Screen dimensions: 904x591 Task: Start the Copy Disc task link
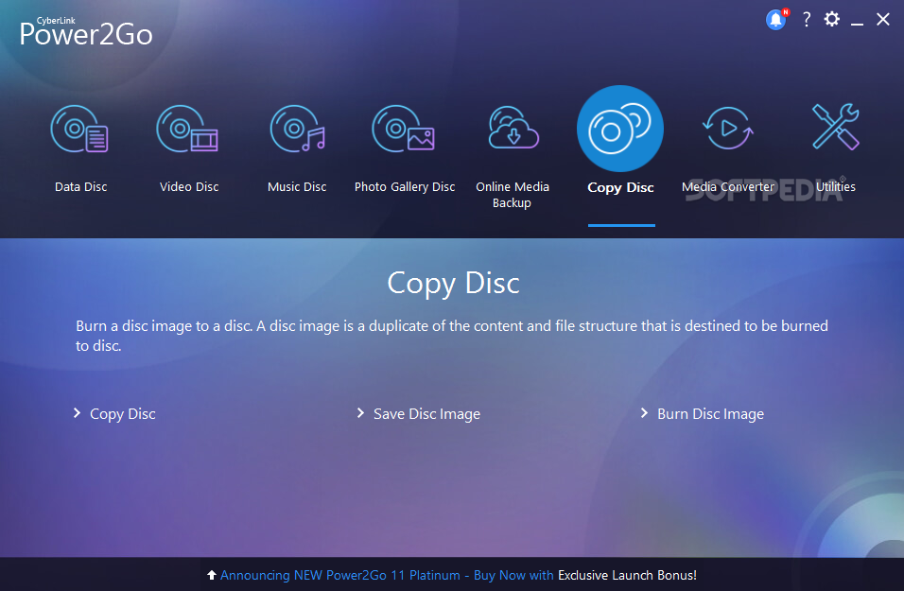pyautogui.click(x=122, y=414)
